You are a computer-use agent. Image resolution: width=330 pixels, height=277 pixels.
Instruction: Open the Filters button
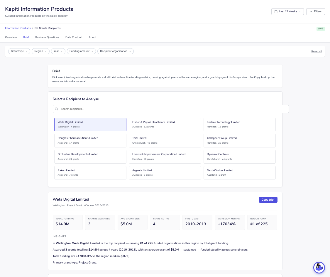pos(315,11)
